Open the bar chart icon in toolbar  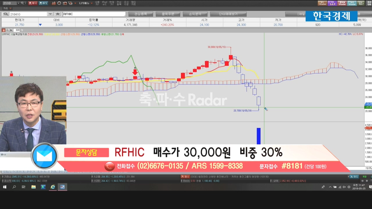(54, 3)
